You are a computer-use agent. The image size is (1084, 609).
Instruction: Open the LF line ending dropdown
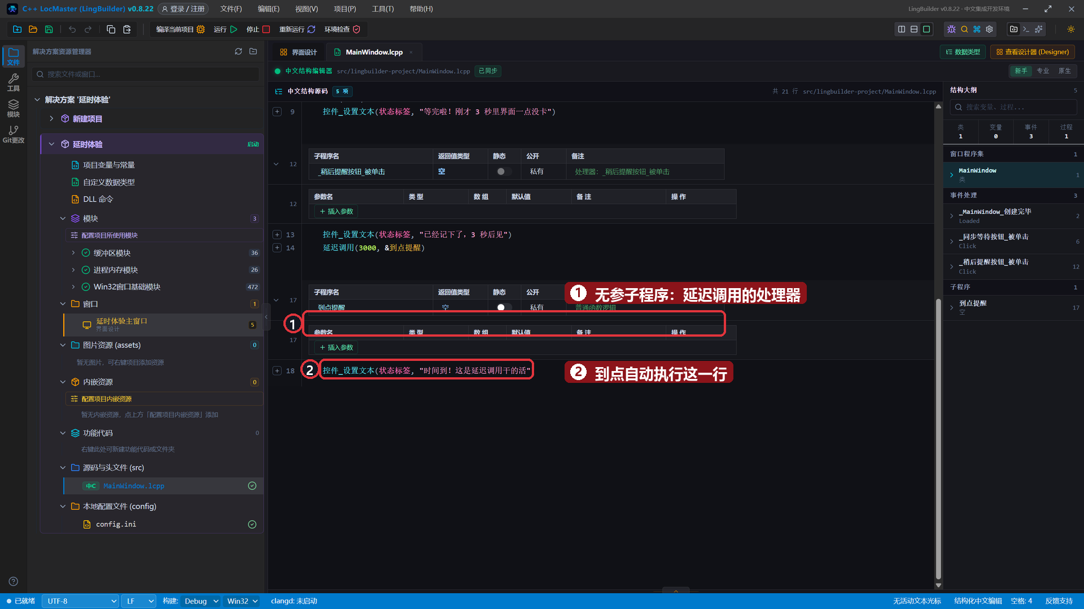tap(139, 601)
